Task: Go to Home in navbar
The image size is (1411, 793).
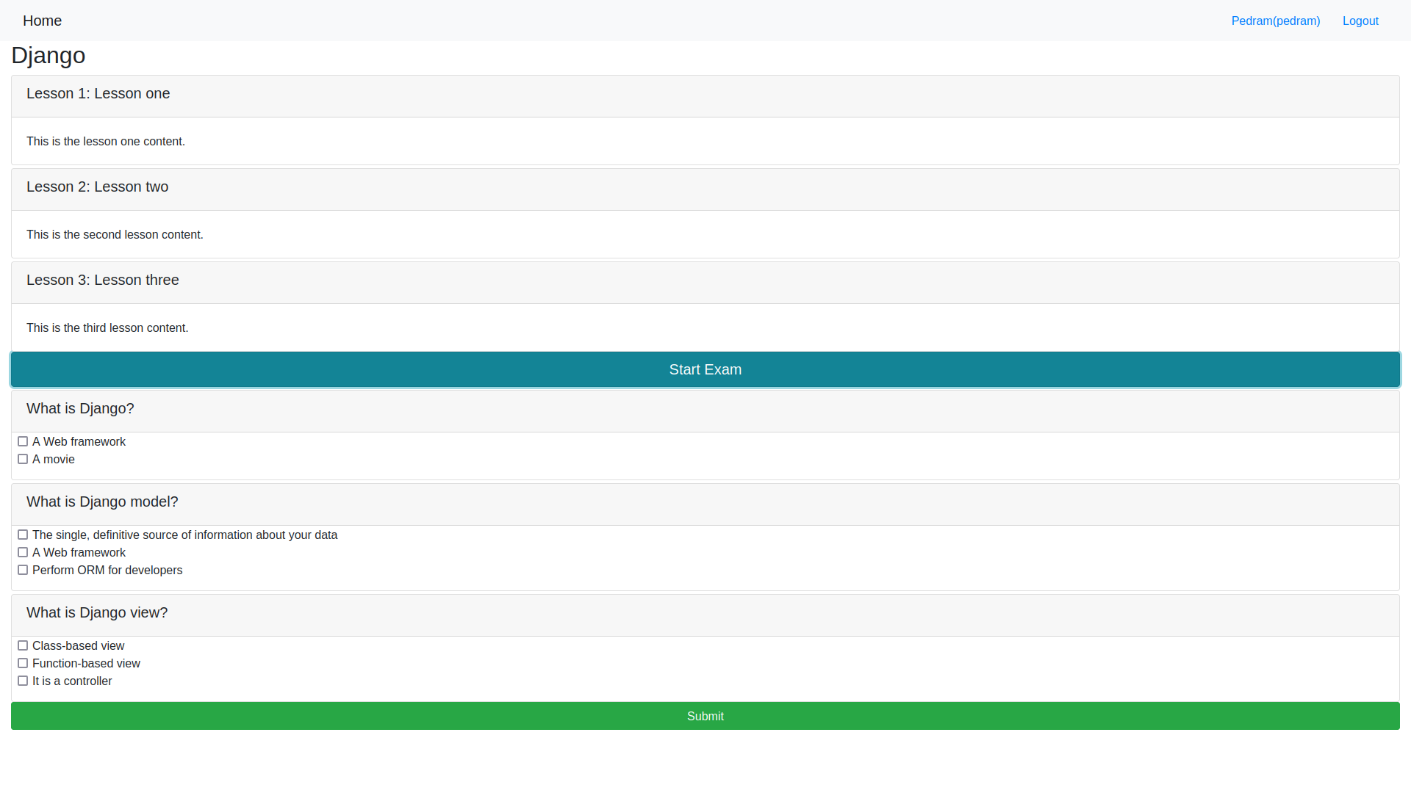Action: coord(42,21)
